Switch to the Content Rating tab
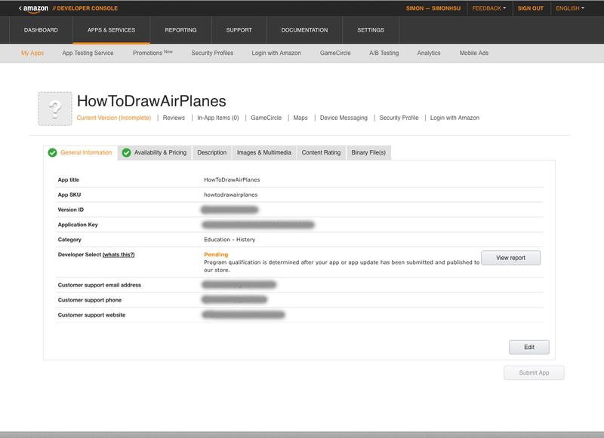The width and height of the screenshot is (604, 438). point(322,153)
